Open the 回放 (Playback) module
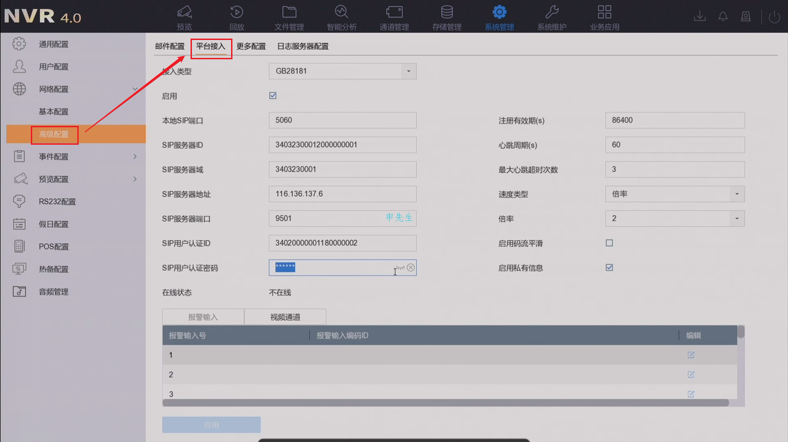 (x=236, y=16)
